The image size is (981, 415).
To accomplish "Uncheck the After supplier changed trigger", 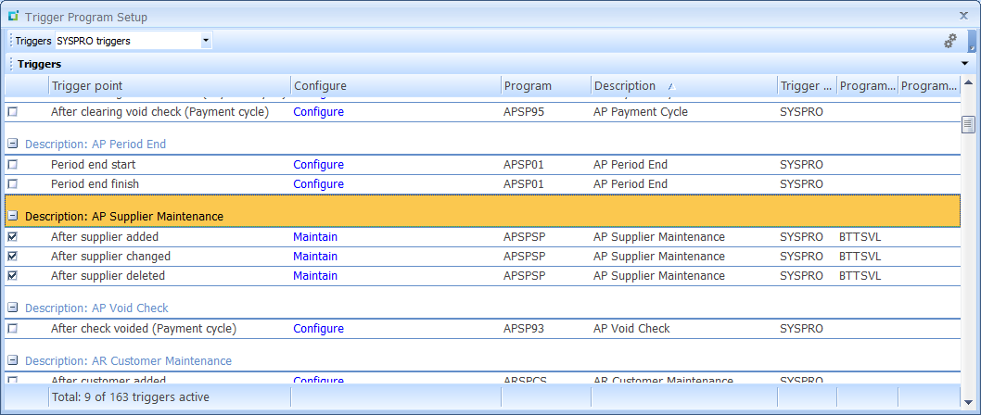I will [13, 257].
